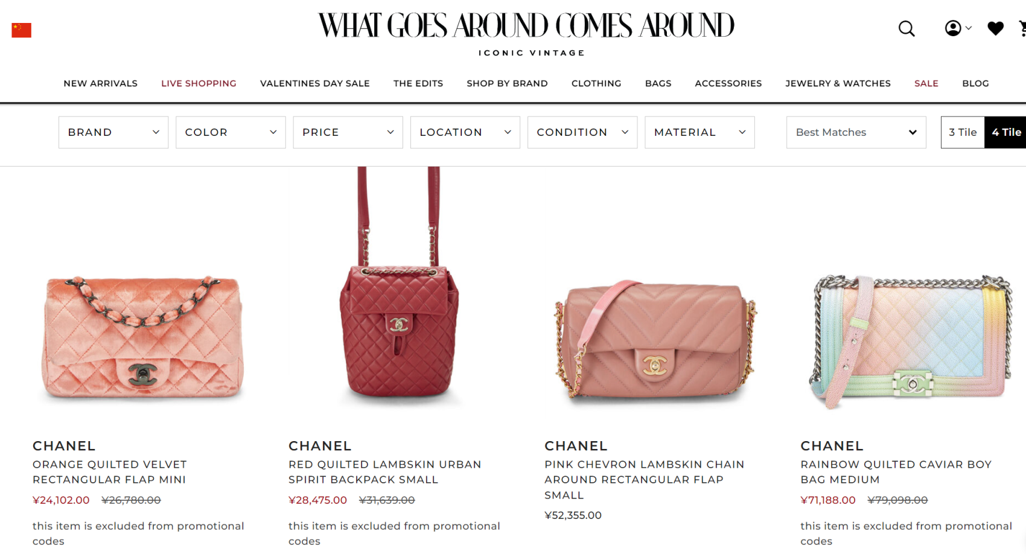The image size is (1026, 554).
Task: Switch to 3 Tile view
Action: click(963, 132)
